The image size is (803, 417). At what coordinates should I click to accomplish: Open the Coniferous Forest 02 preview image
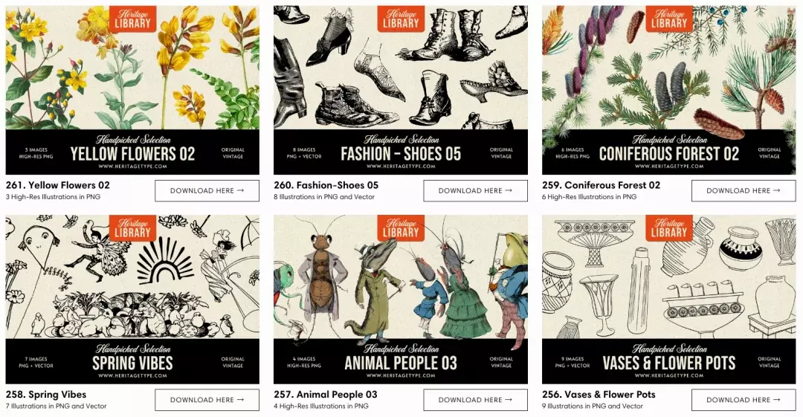(x=669, y=90)
